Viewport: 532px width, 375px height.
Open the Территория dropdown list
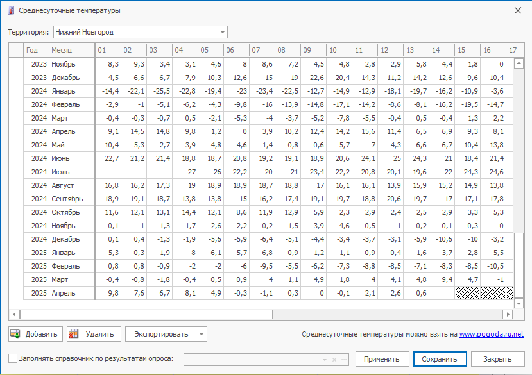tap(222, 32)
